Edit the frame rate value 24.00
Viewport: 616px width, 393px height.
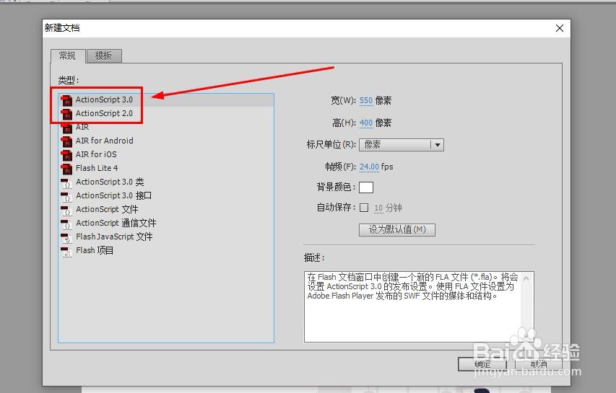(x=369, y=167)
